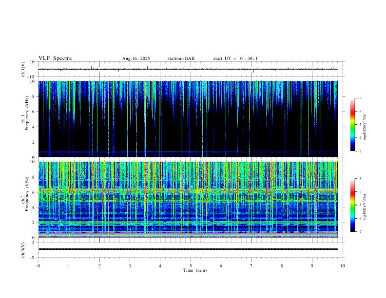Image resolution: width=386 pixels, height=298 pixels.
Task: Click time axis tick label '3'
Action: [130, 266]
